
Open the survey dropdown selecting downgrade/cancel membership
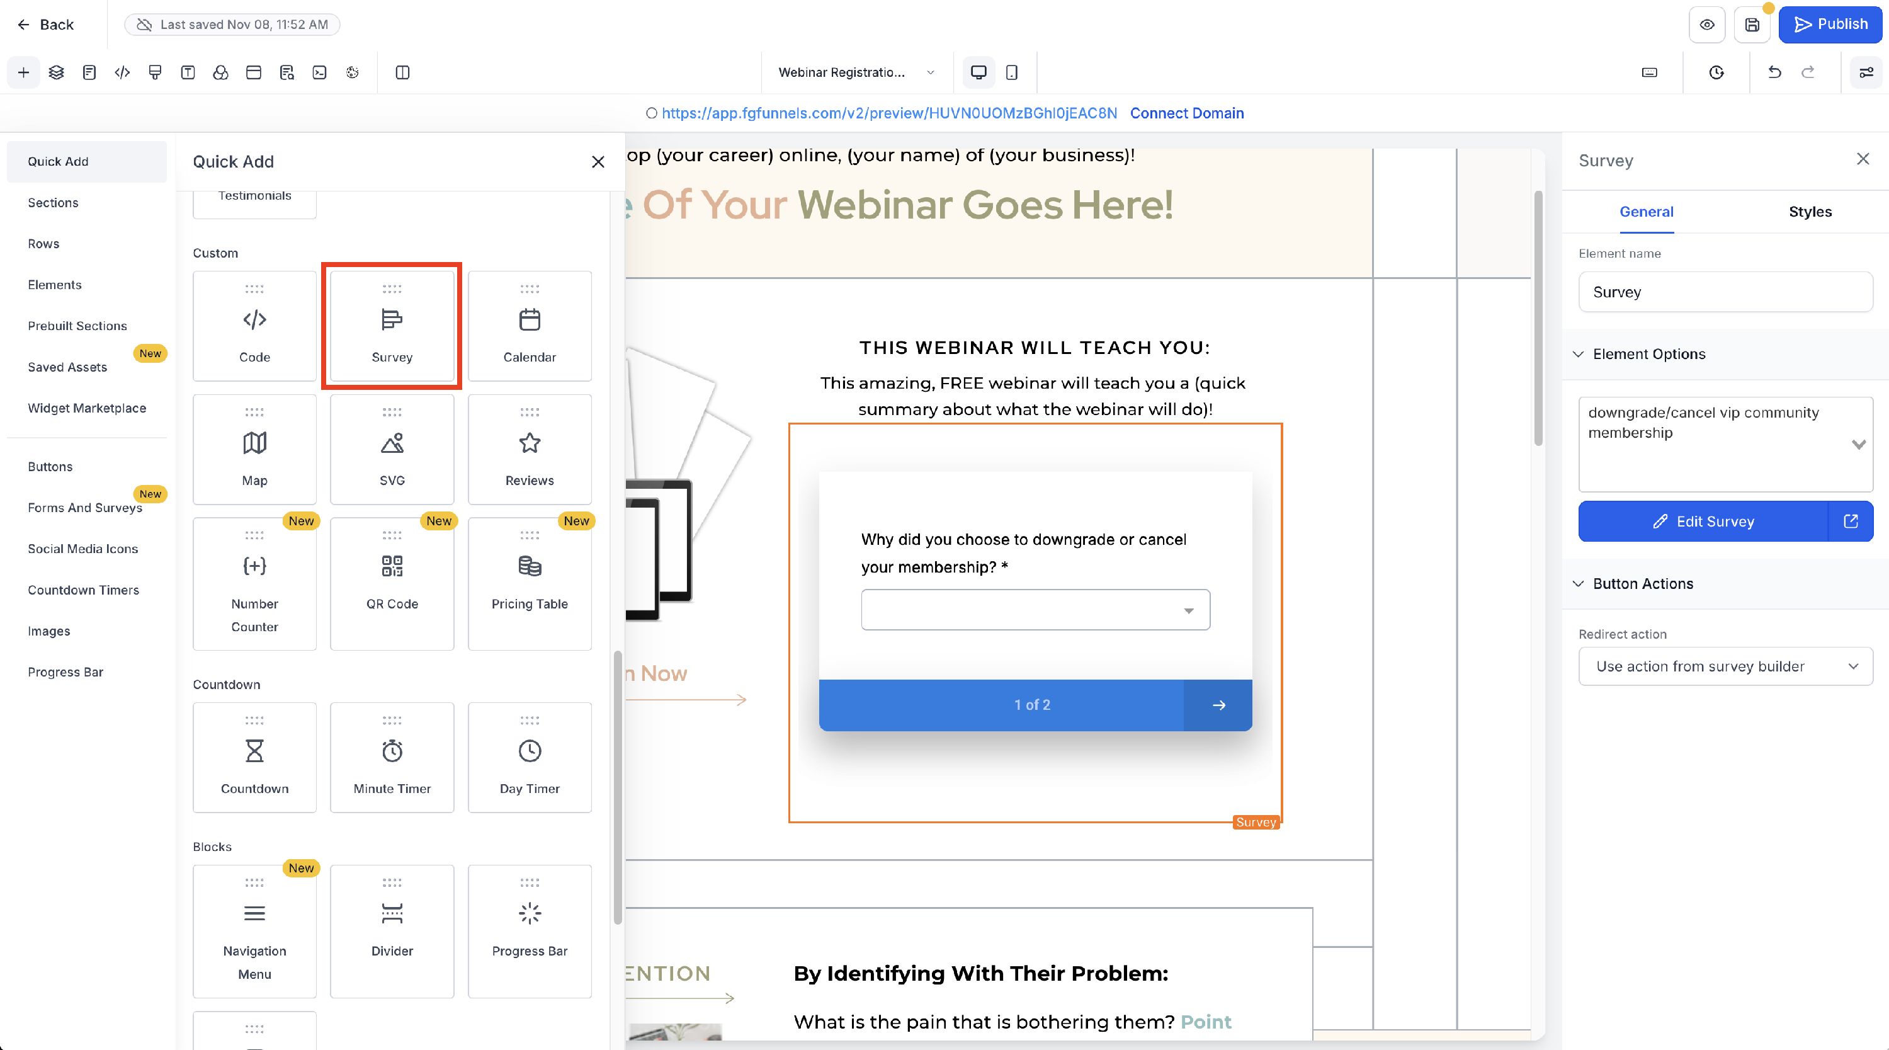(x=1858, y=444)
